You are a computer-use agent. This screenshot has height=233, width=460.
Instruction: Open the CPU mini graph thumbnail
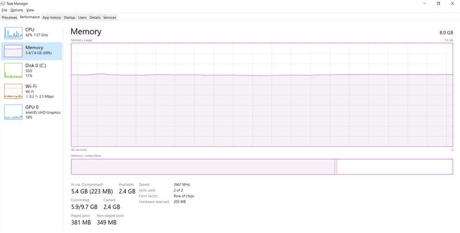point(13,33)
